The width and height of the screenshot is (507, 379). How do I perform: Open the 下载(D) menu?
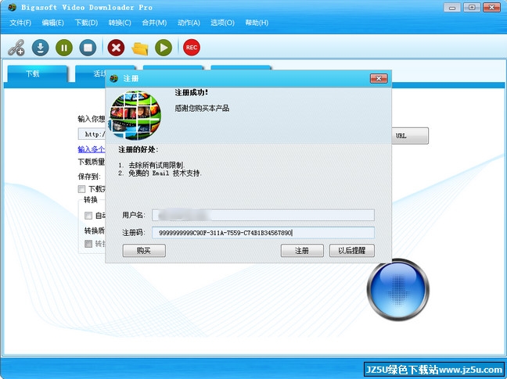click(x=86, y=23)
